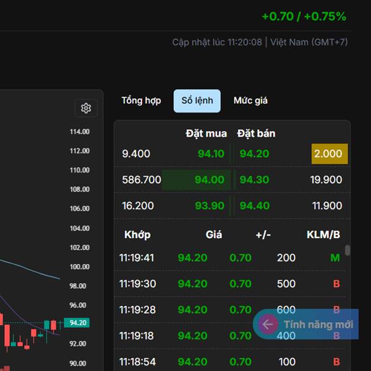Click the 100.00 price axis label
The image size is (371, 371).
tap(80, 267)
